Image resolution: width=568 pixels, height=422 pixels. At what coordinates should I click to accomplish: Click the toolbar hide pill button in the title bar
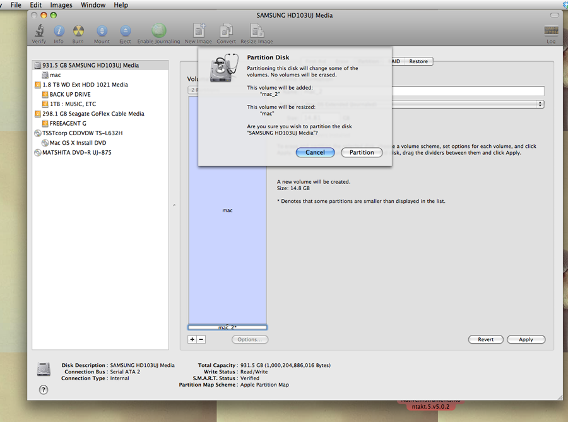[x=554, y=15]
